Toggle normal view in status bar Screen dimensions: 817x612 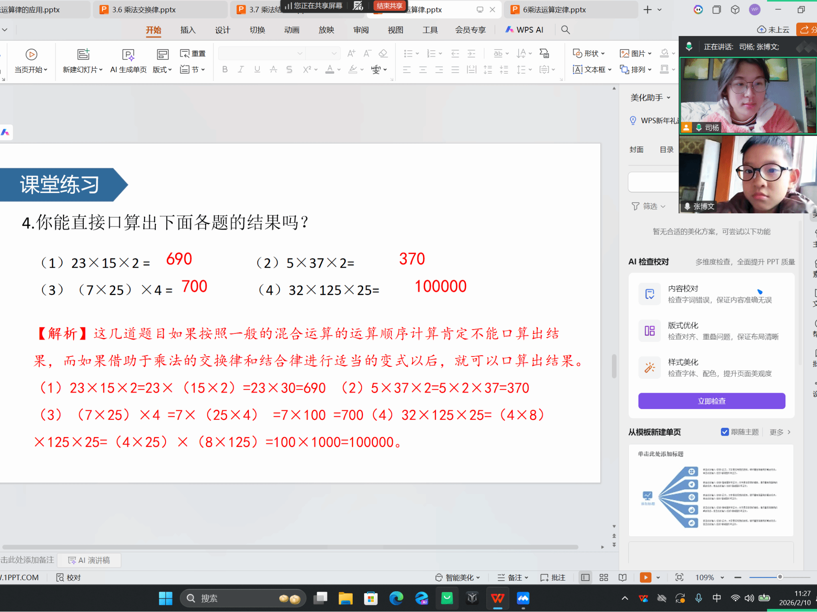coord(585,577)
